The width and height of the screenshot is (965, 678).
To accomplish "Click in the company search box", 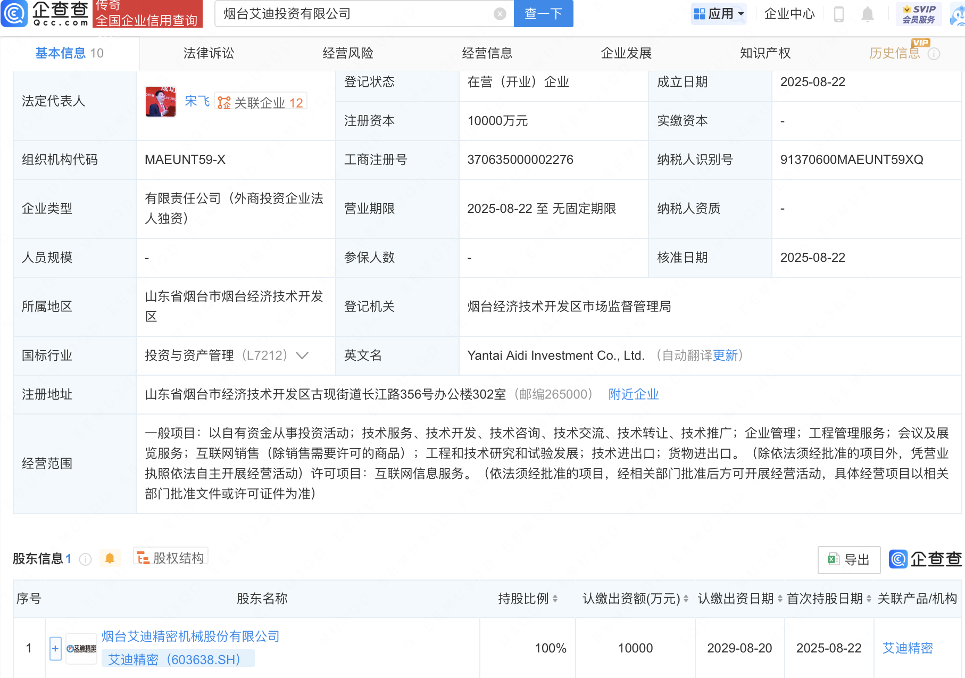I will 356,14.
